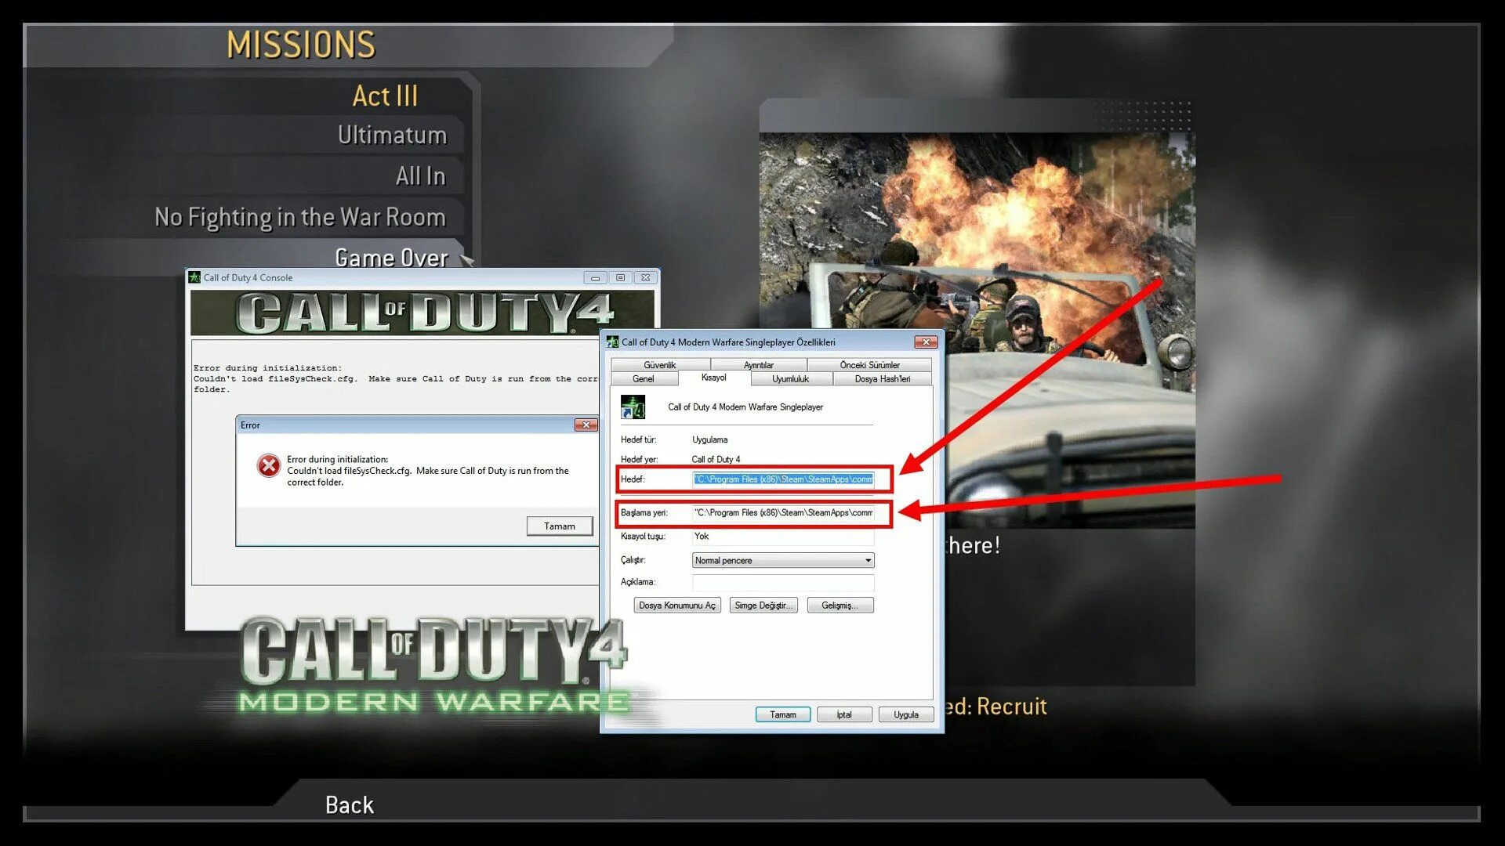Select the Genel tab
This screenshot has height=846, width=1505.
point(643,379)
